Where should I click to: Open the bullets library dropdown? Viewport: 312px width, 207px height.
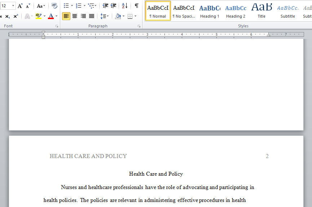[72, 6]
